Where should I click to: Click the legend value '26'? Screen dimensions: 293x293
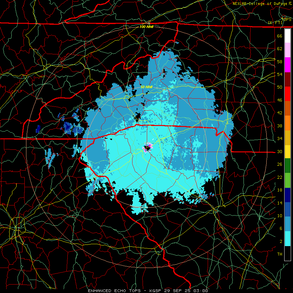click(x=280, y=164)
